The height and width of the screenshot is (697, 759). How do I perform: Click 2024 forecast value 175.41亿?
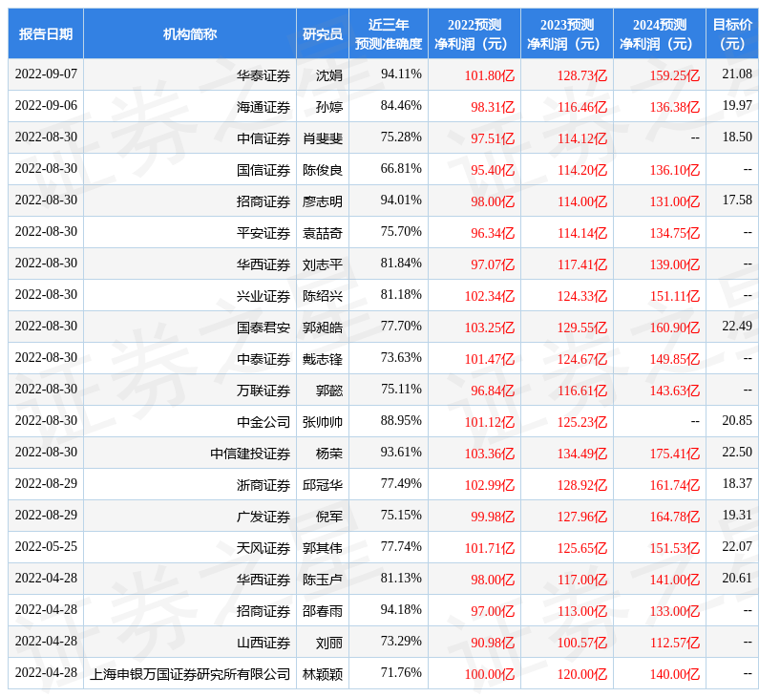pos(675,453)
